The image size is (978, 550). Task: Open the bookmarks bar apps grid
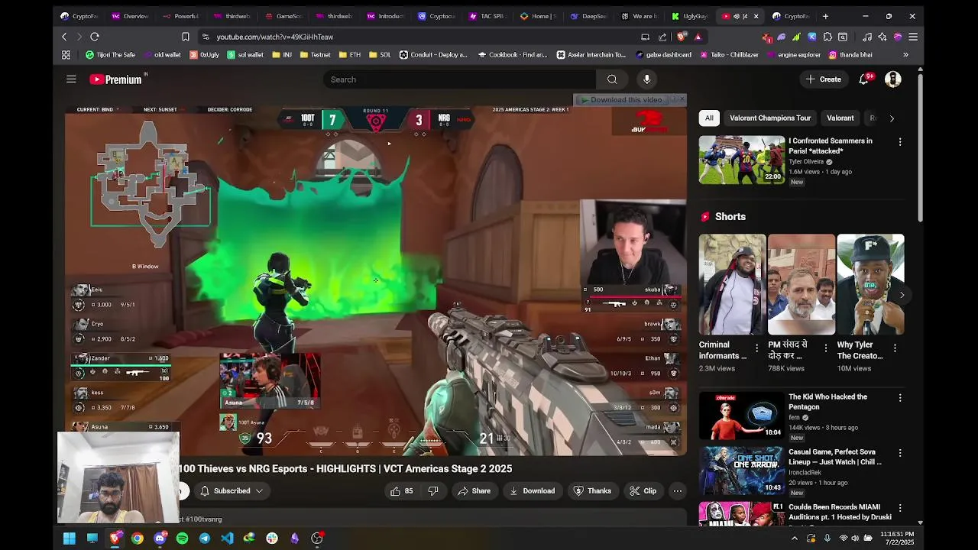coord(66,55)
